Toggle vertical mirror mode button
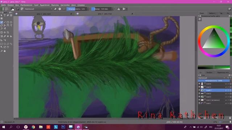The height and width of the screenshot is (130, 232). 124,9
